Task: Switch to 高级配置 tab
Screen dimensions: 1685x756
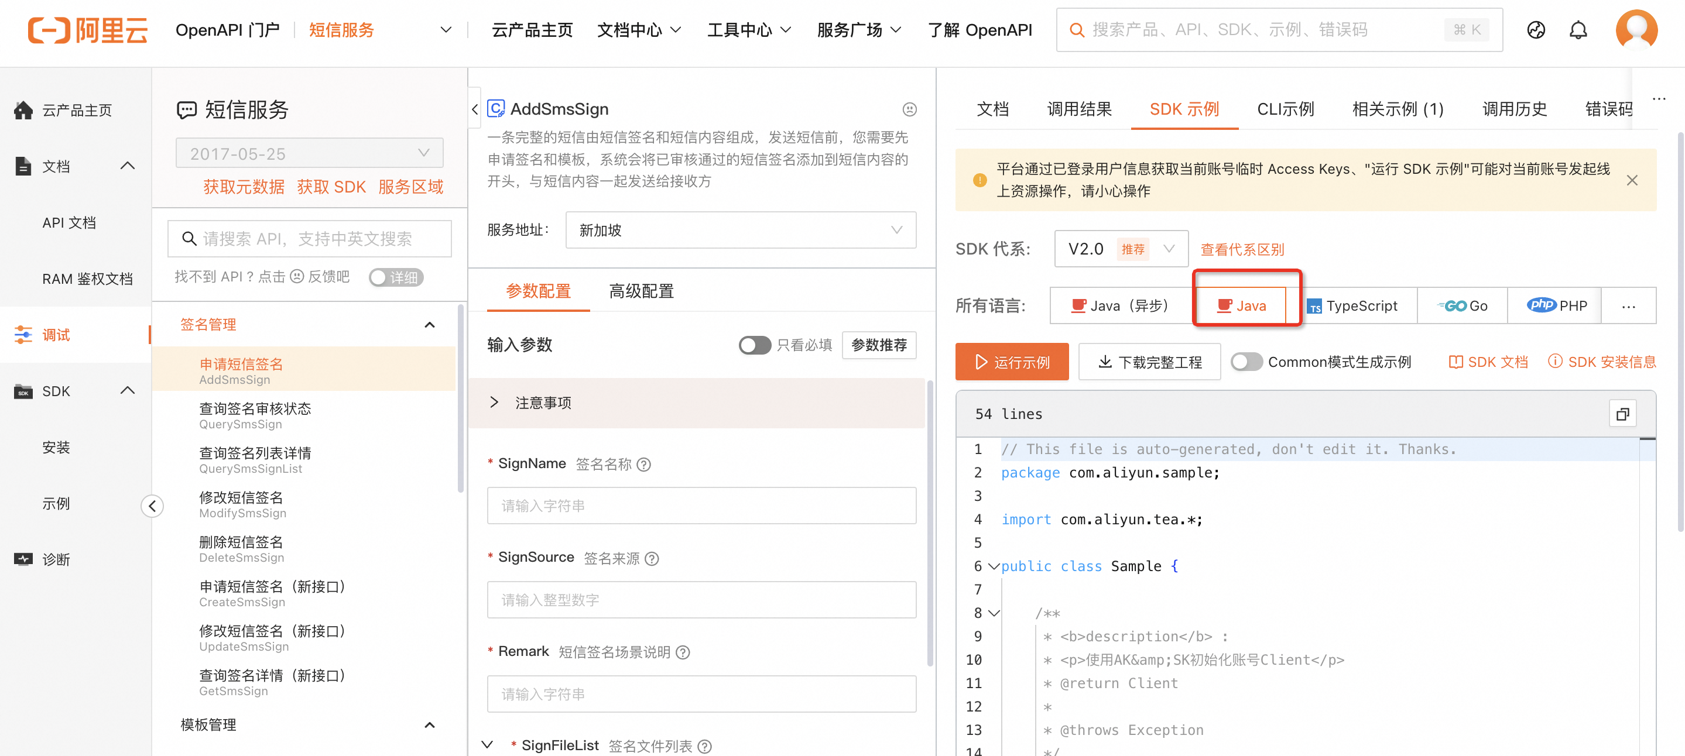Action: pos(641,291)
